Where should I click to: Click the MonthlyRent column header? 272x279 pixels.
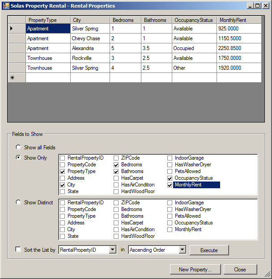click(x=239, y=20)
